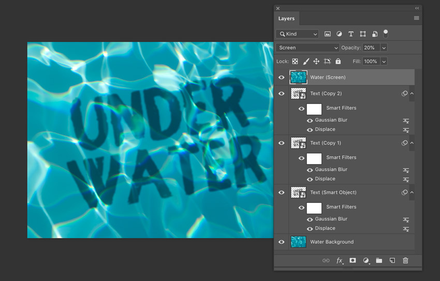
Task: Hide the Water Background layer
Action: [282, 242]
